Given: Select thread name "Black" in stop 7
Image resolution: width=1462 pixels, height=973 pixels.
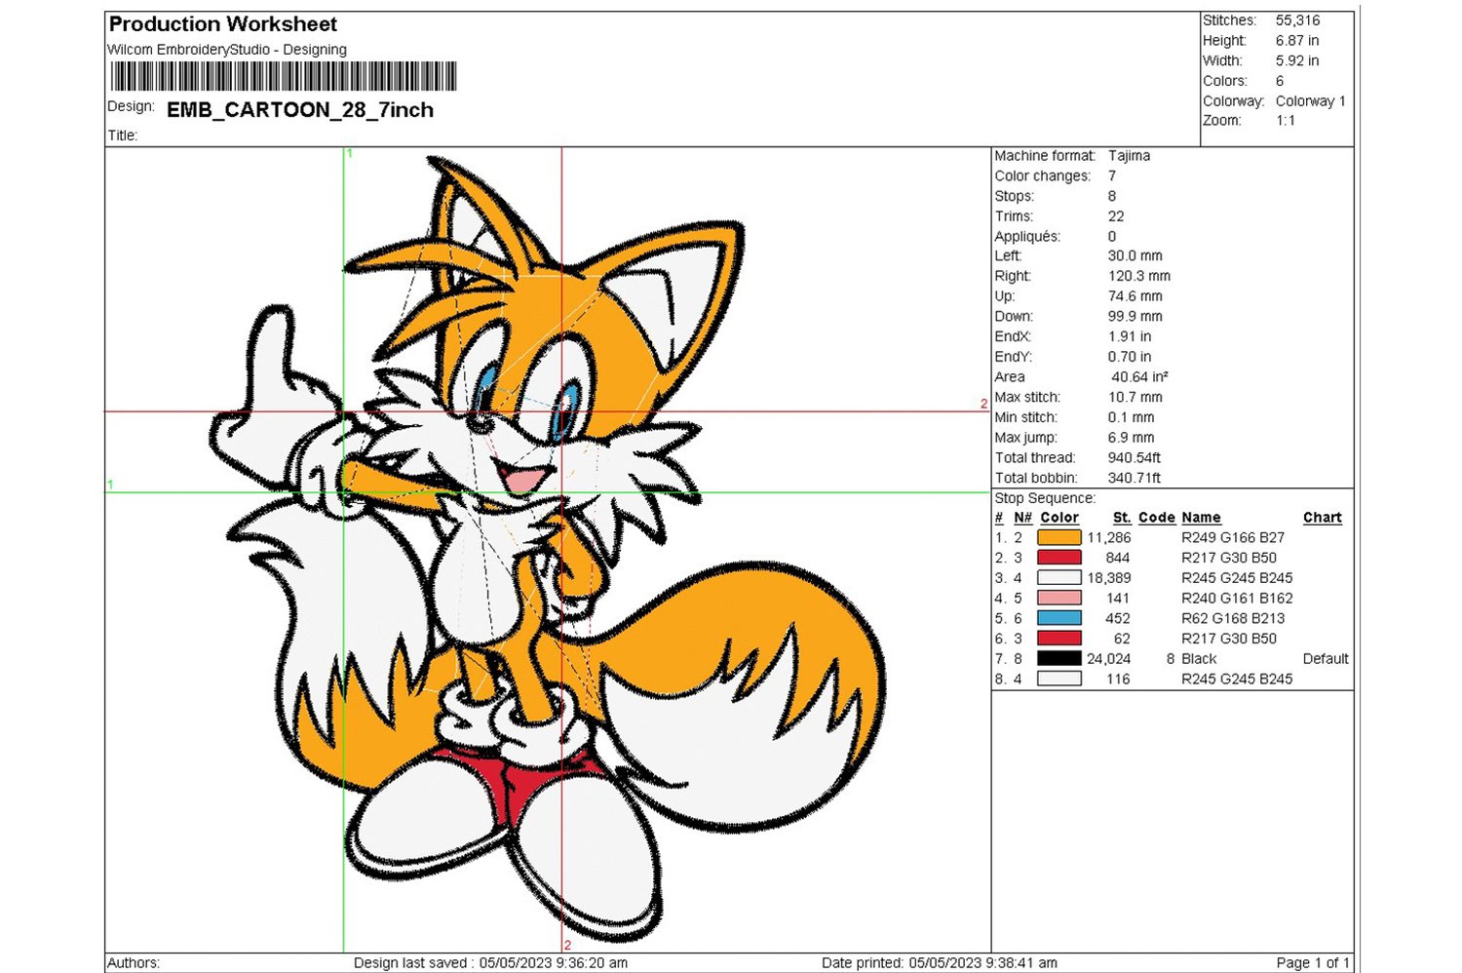Looking at the screenshot, I should click(1199, 659).
